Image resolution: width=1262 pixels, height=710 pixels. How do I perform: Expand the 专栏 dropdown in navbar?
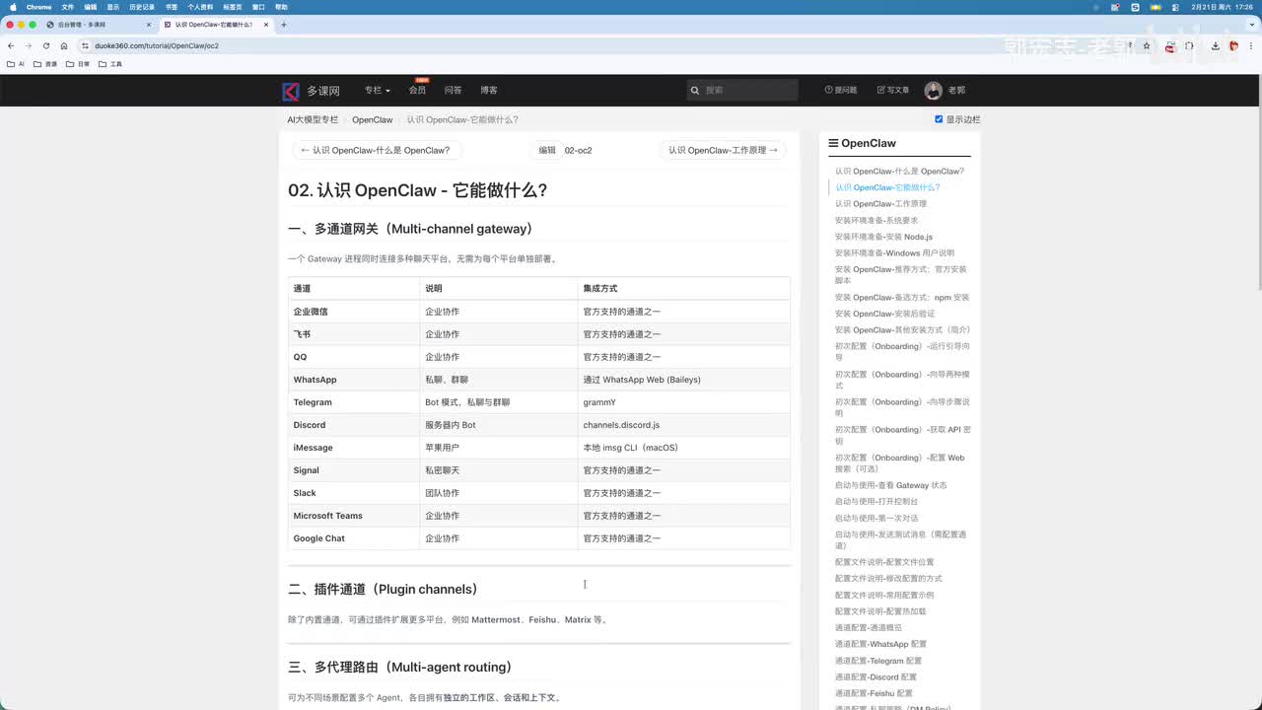pos(377,90)
